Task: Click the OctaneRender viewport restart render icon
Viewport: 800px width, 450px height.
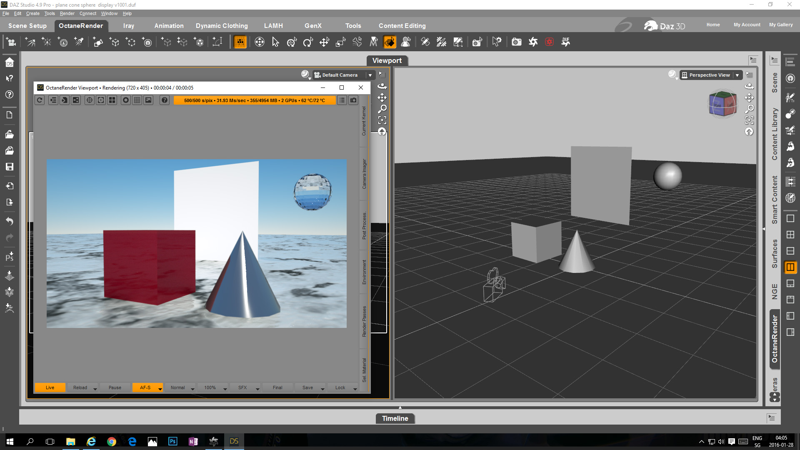Action: point(40,100)
